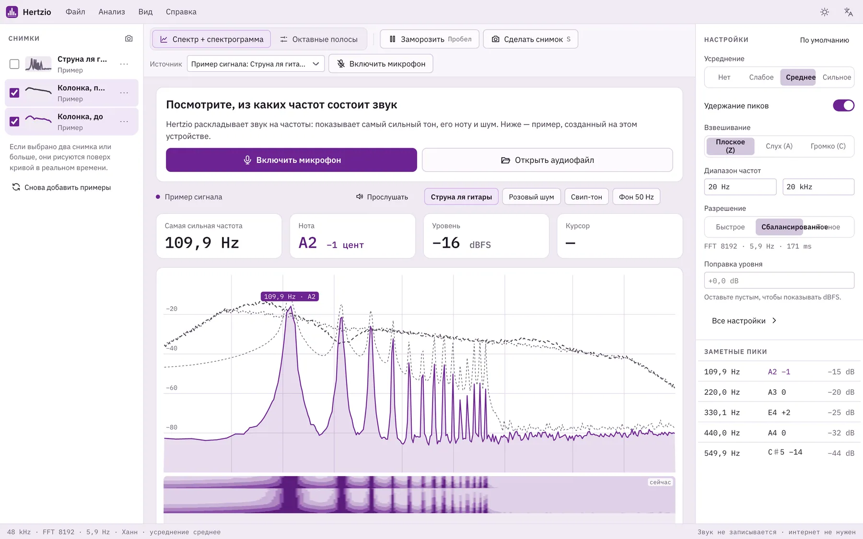Open the Вид menu
This screenshot has width=863, height=539.
[145, 12]
